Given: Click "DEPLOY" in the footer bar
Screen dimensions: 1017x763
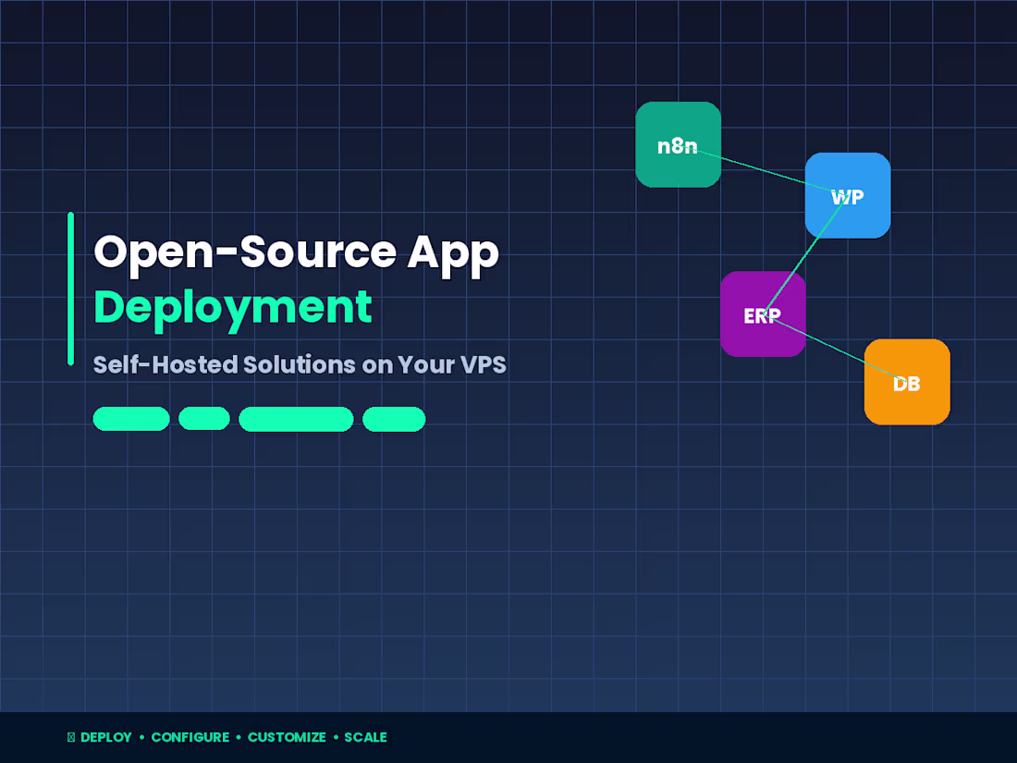Looking at the screenshot, I should pyautogui.click(x=105, y=737).
